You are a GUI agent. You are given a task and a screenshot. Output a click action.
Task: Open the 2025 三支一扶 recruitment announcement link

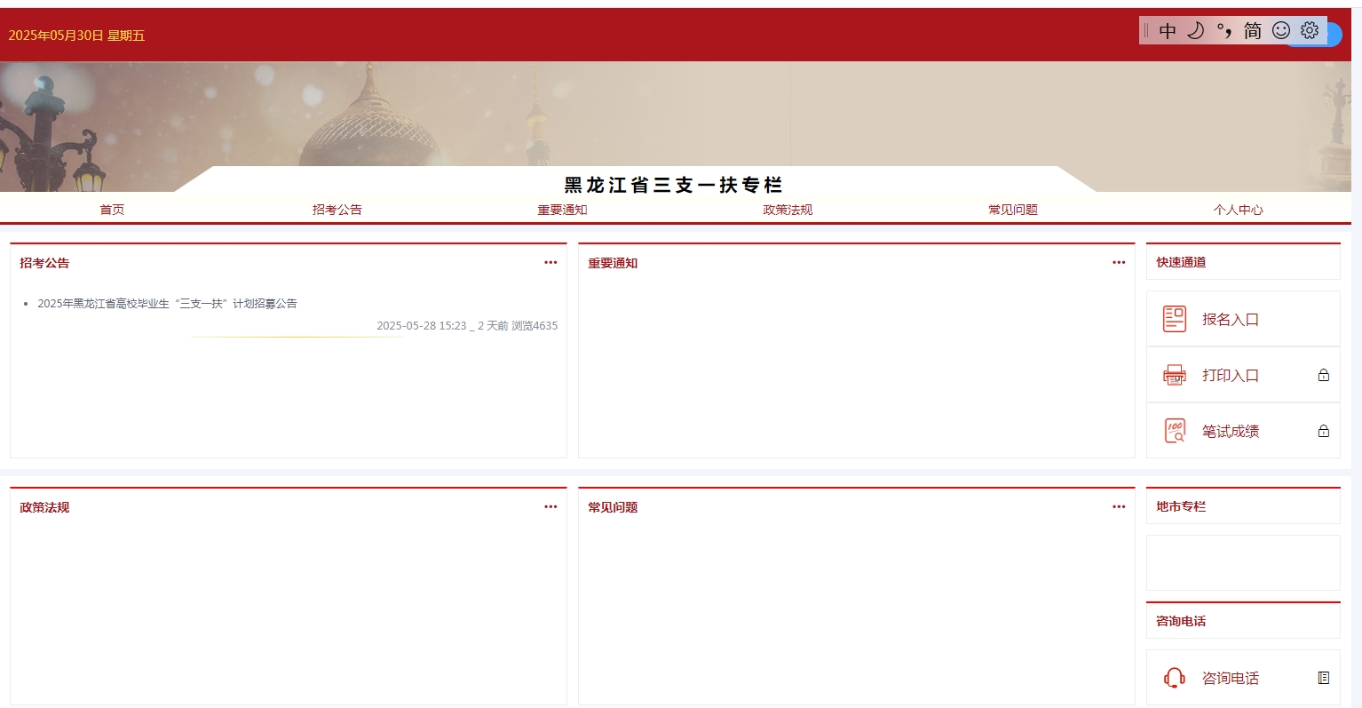point(168,303)
